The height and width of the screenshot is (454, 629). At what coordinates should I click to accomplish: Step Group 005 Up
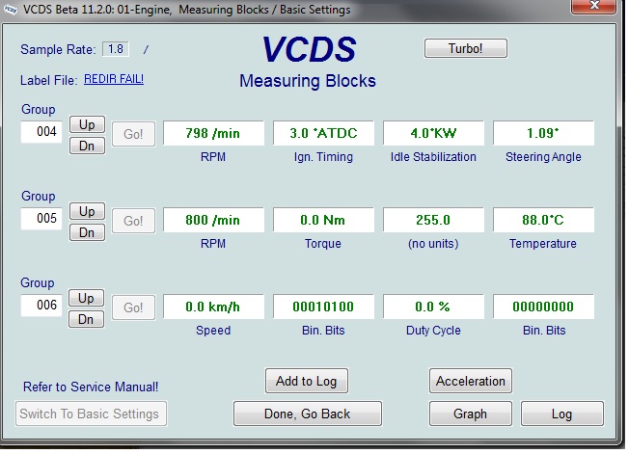pos(87,211)
